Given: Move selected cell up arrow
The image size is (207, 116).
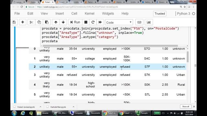Looking at the screenshot, I should click(56, 22).
